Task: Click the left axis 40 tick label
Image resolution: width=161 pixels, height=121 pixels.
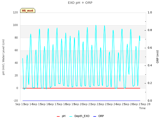Action: 16,63
